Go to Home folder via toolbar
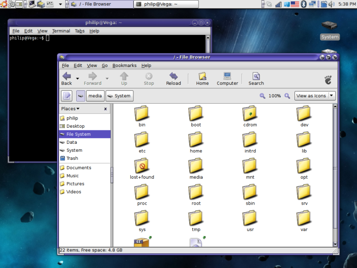 click(203, 79)
